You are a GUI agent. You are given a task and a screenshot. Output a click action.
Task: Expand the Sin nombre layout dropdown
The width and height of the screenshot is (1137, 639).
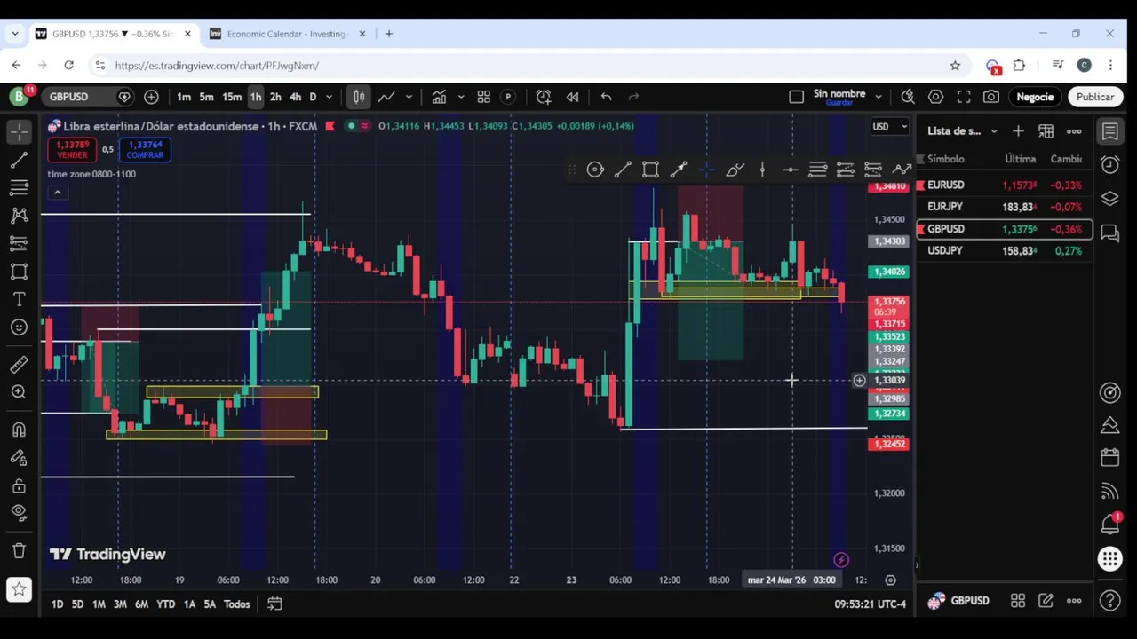879,97
